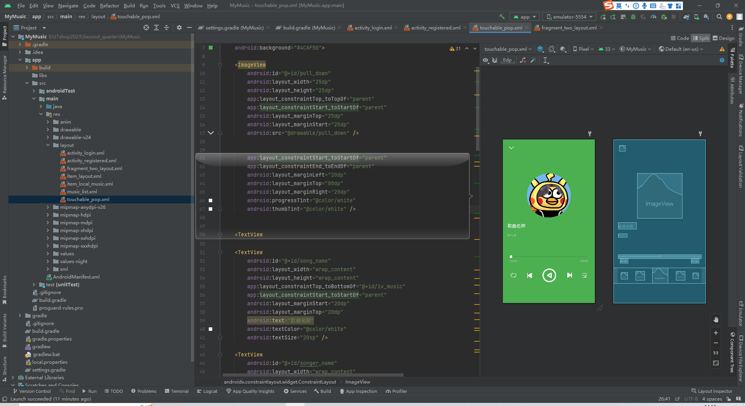Open the VCS menu

[175, 5]
